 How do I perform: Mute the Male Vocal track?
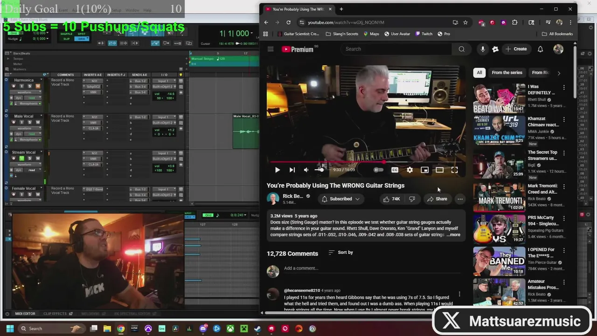click(38, 122)
